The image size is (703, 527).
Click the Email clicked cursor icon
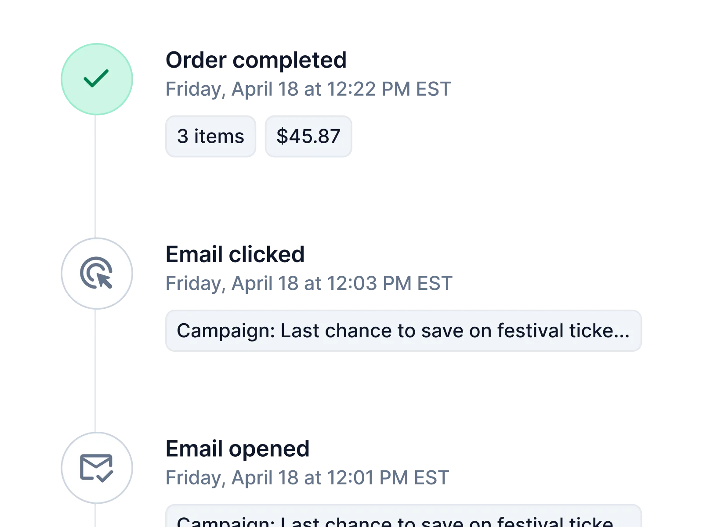click(96, 273)
